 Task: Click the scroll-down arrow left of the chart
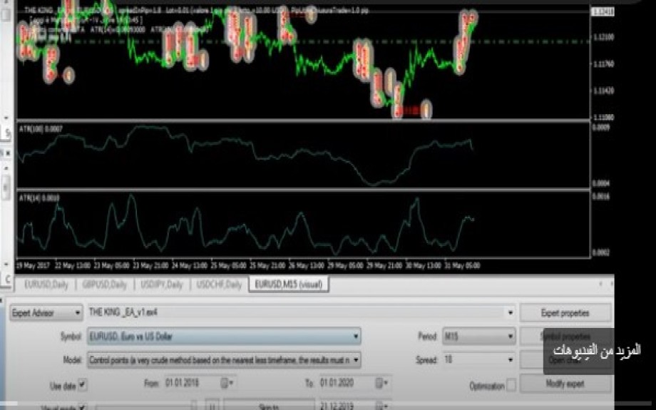point(8,118)
